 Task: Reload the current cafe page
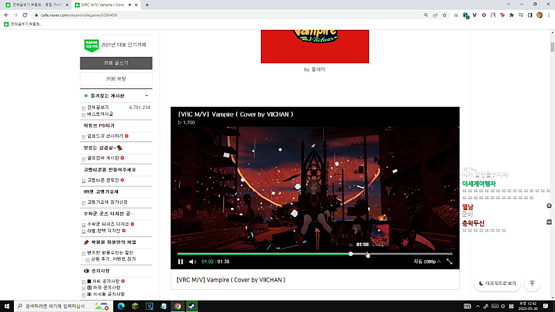coord(25,15)
